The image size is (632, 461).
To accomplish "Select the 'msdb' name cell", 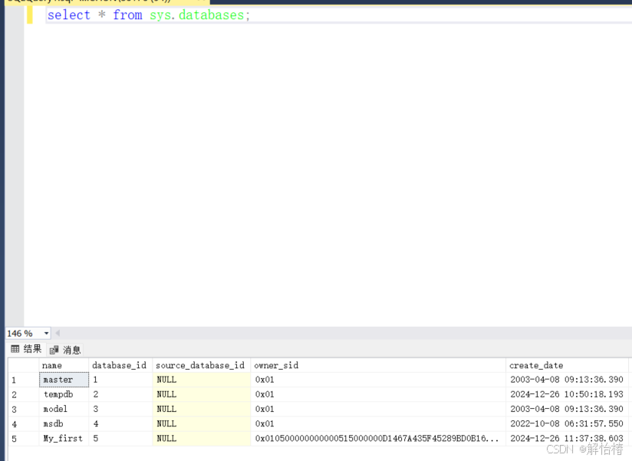I will pos(64,424).
